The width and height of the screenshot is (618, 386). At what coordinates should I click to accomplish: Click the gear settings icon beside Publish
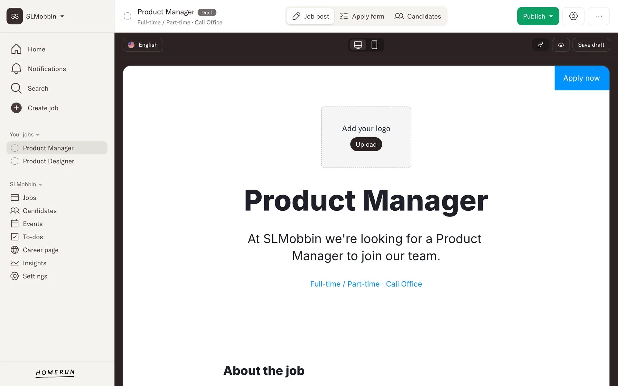pyautogui.click(x=573, y=16)
